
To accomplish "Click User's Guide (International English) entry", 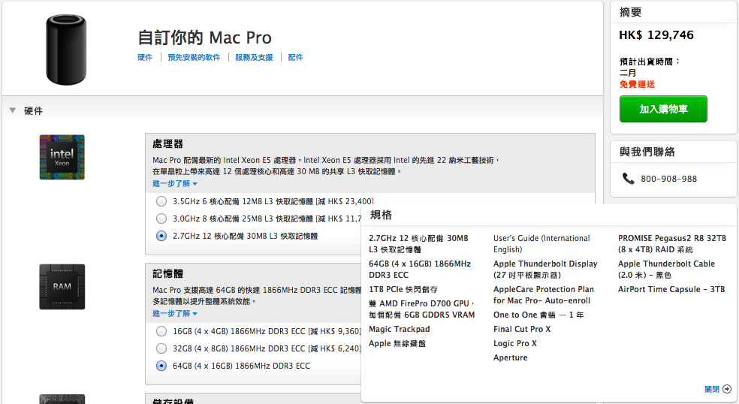I will coord(541,244).
